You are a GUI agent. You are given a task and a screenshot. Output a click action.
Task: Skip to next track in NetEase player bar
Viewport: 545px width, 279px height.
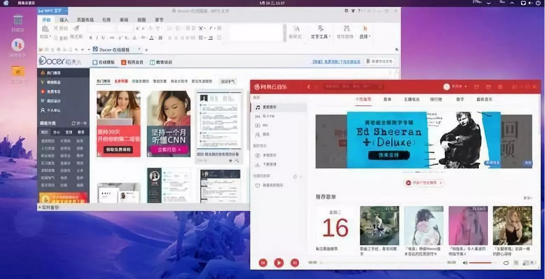295,263
